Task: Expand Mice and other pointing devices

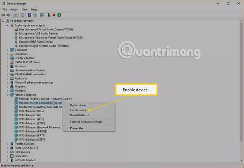Action: [x=7, y=82]
